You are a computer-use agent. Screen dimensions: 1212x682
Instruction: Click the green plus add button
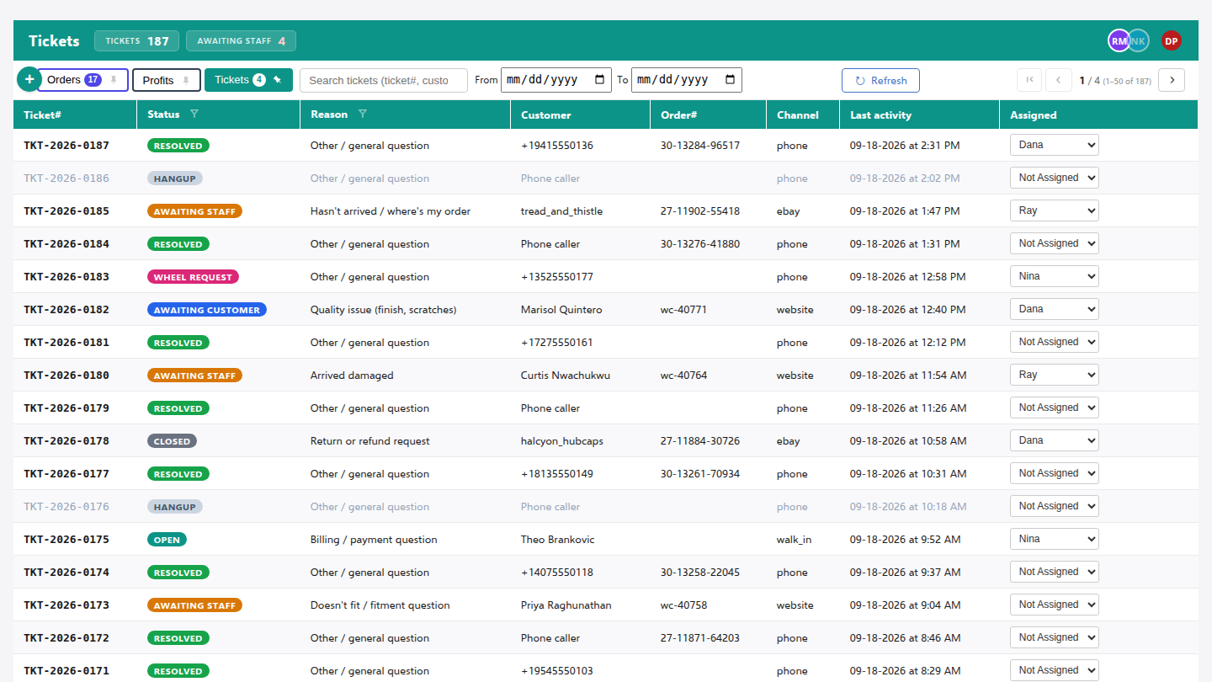pos(29,80)
